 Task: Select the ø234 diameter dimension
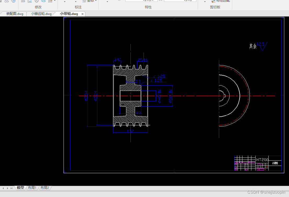pos(86,96)
